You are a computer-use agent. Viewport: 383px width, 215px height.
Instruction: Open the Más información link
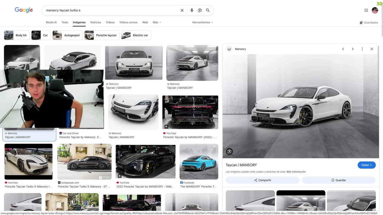(x=296, y=172)
